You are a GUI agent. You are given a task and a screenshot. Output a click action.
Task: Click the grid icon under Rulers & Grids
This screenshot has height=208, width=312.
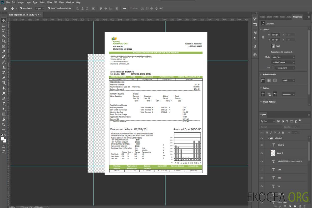[269, 81]
